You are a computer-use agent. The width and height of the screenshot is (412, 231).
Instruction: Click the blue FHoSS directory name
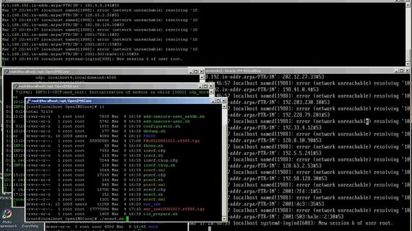tap(149, 136)
